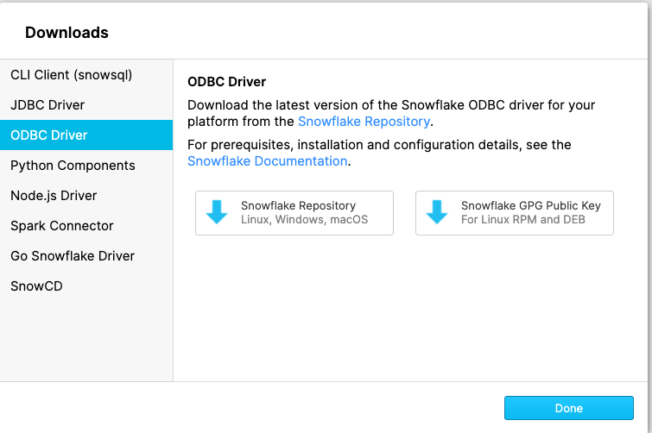Show the Node.js Driver downloads
Image resolution: width=652 pixels, height=433 pixels.
(x=54, y=196)
